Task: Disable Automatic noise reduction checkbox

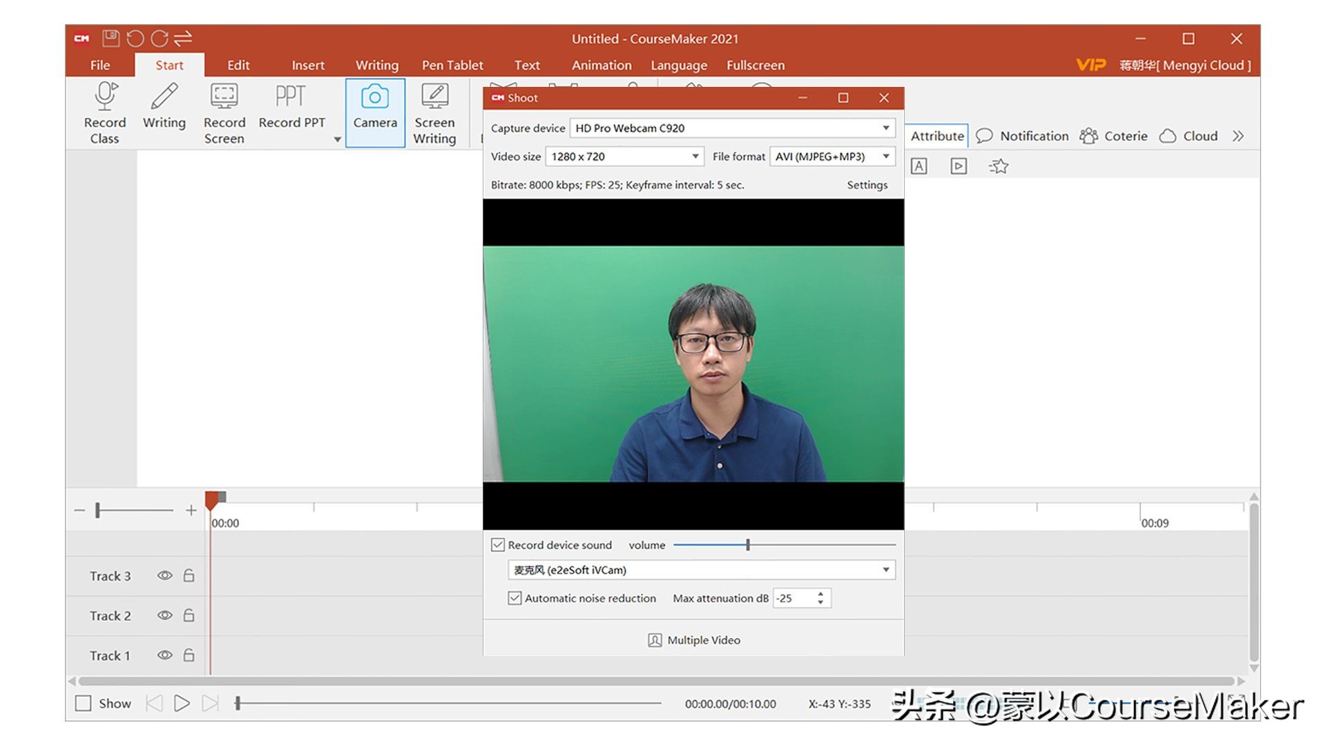Action: pos(515,598)
